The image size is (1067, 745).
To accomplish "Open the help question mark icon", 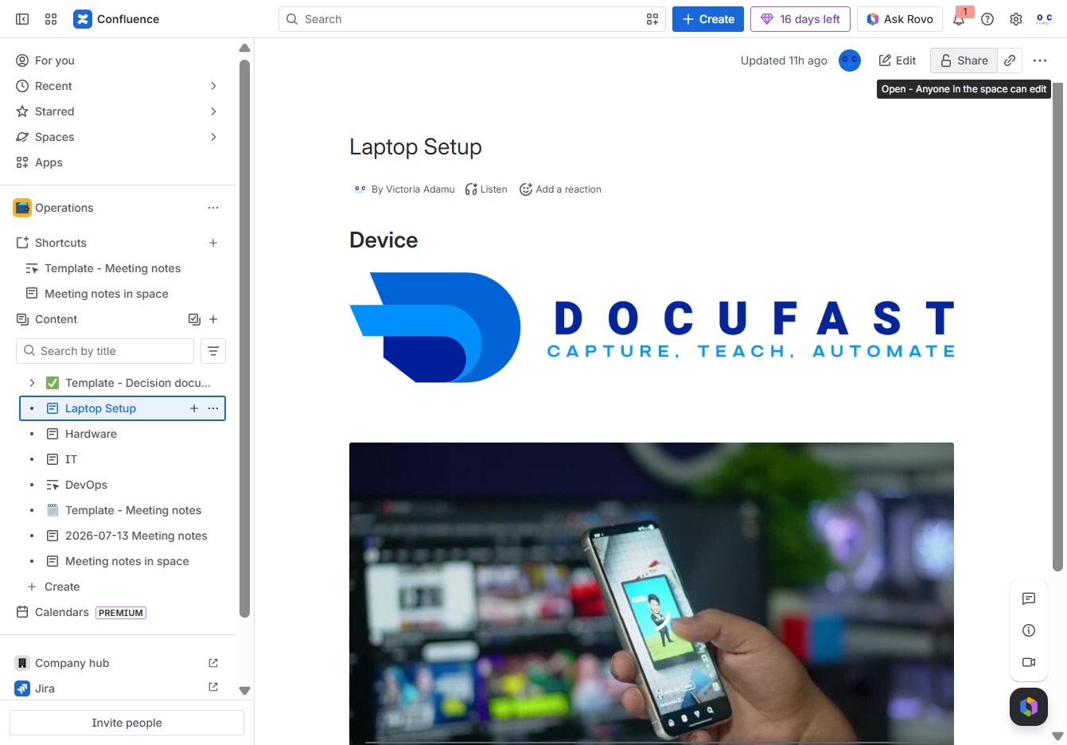I will (987, 19).
